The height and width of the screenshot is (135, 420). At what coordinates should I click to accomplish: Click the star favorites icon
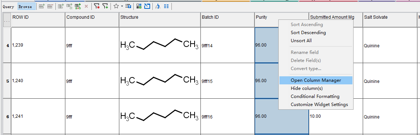[x=116, y=6]
